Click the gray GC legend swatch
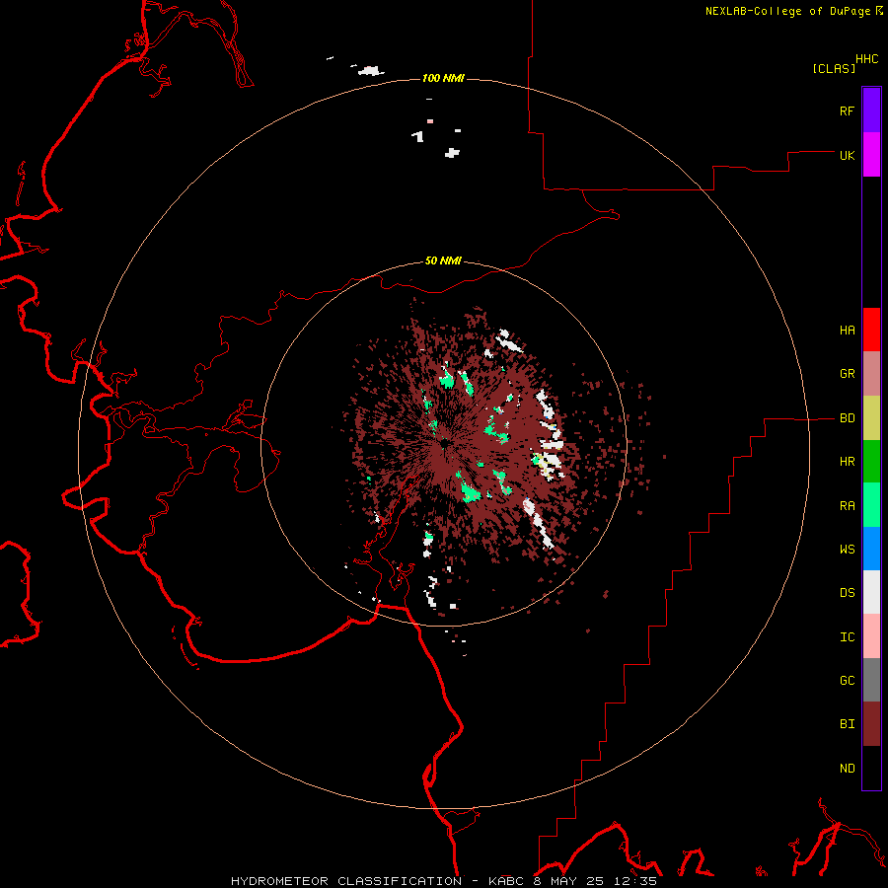 [x=871, y=680]
